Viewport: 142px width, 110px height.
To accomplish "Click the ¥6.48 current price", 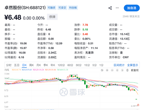I will (x=13, y=17).
